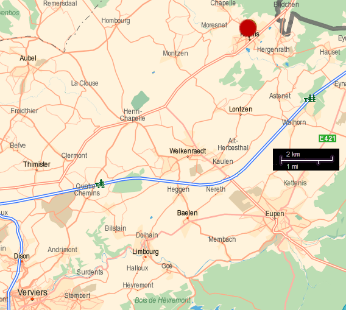Image resolution: width=346 pixels, height=310 pixels.
Task: Click the Dolhain village label
Action: tap(147, 235)
